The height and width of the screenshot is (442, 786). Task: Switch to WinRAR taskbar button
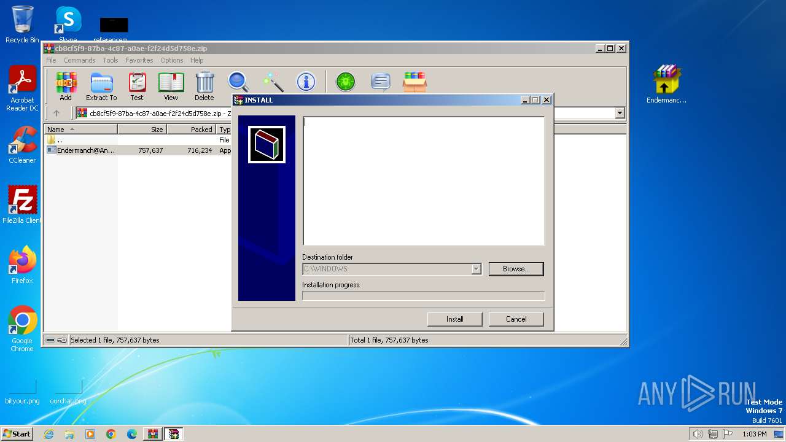point(152,434)
